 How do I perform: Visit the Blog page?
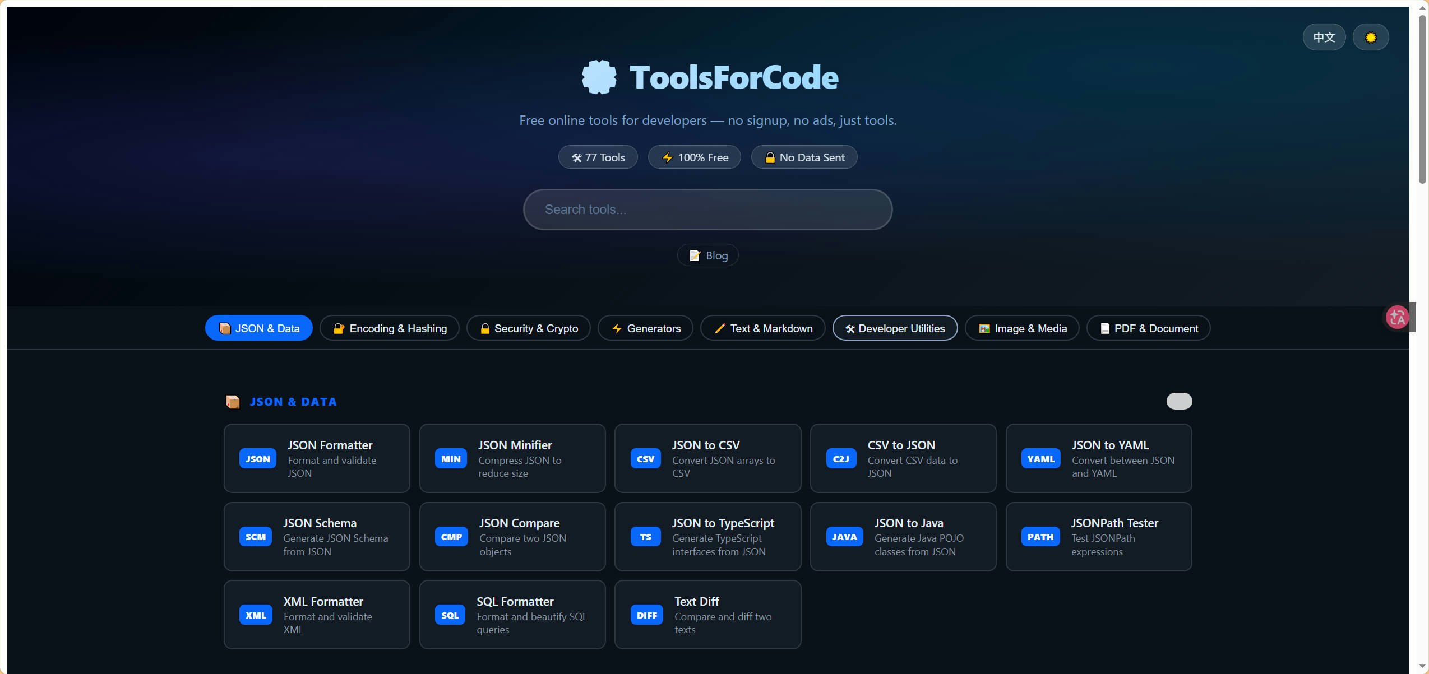point(707,255)
